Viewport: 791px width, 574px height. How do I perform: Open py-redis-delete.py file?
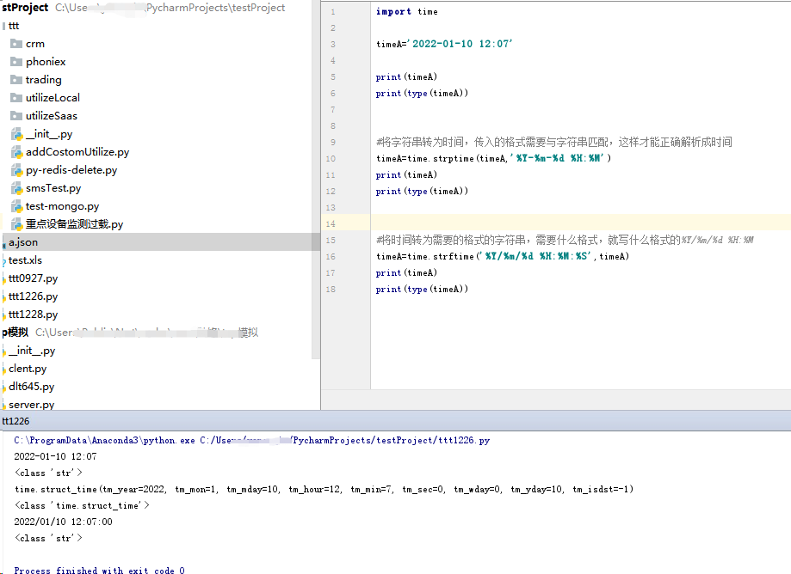pyautogui.click(x=71, y=170)
